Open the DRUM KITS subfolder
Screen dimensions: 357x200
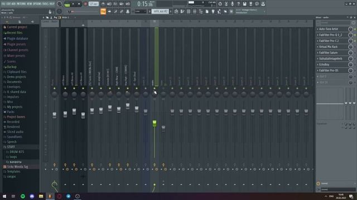pyautogui.click(x=17, y=152)
